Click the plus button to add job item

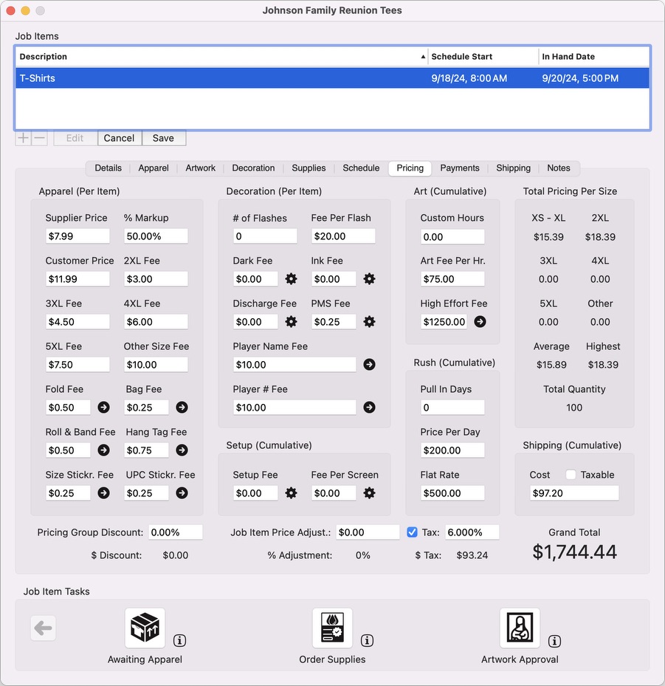tap(24, 138)
